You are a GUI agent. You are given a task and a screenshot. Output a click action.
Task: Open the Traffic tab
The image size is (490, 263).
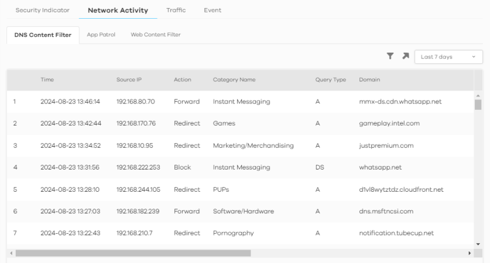tap(176, 10)
